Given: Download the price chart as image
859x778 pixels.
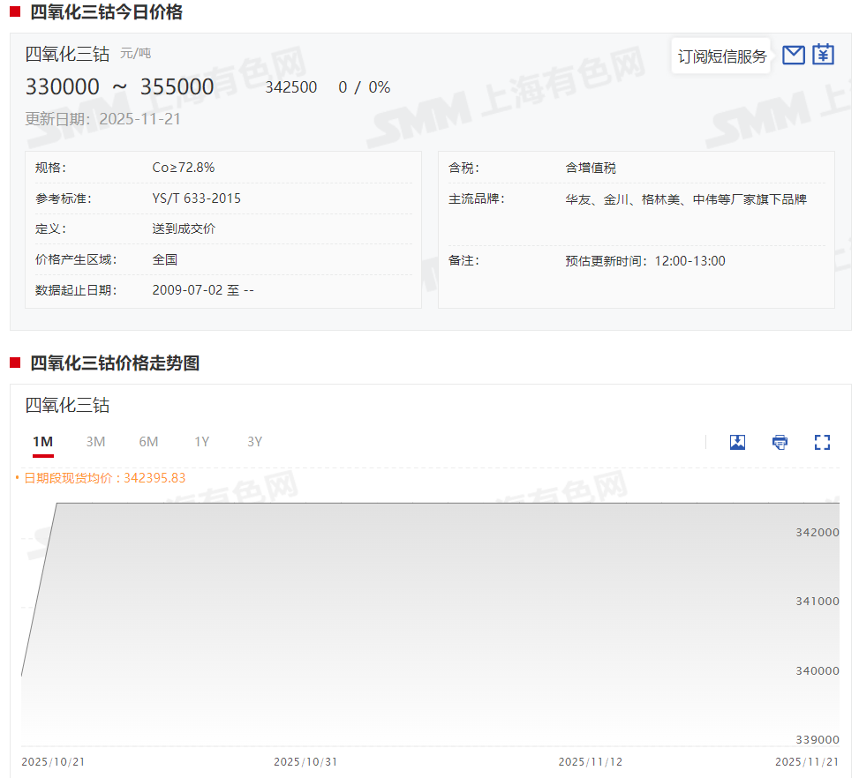Looking at the screenshot, I should [737, 442].
